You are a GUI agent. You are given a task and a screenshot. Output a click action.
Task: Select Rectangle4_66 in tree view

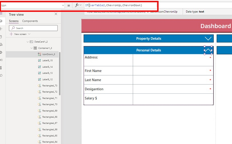click(x=50, y=129)
